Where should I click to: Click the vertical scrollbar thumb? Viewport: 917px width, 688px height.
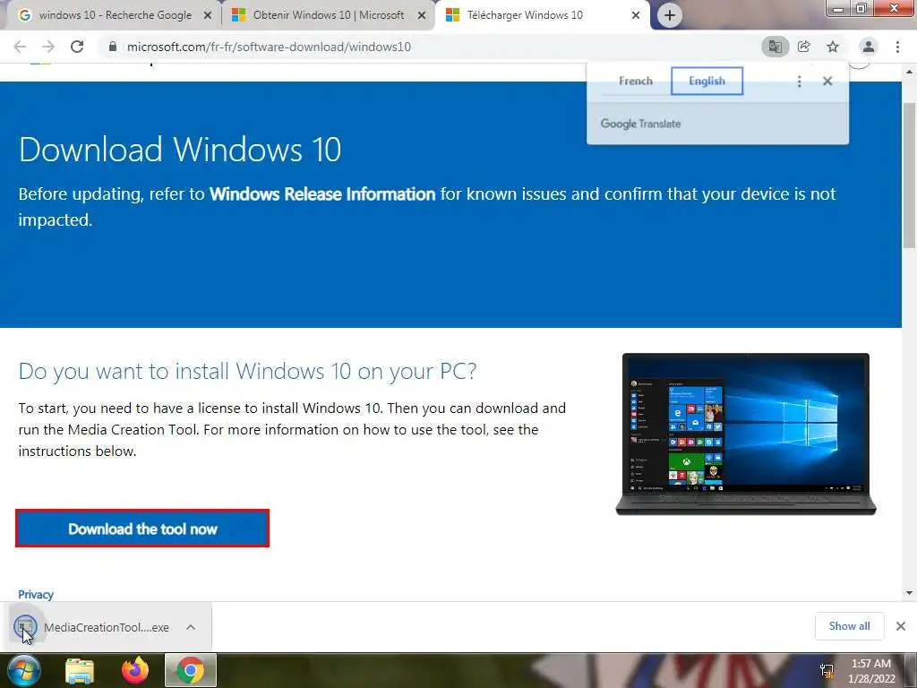(x=909, y=176)
